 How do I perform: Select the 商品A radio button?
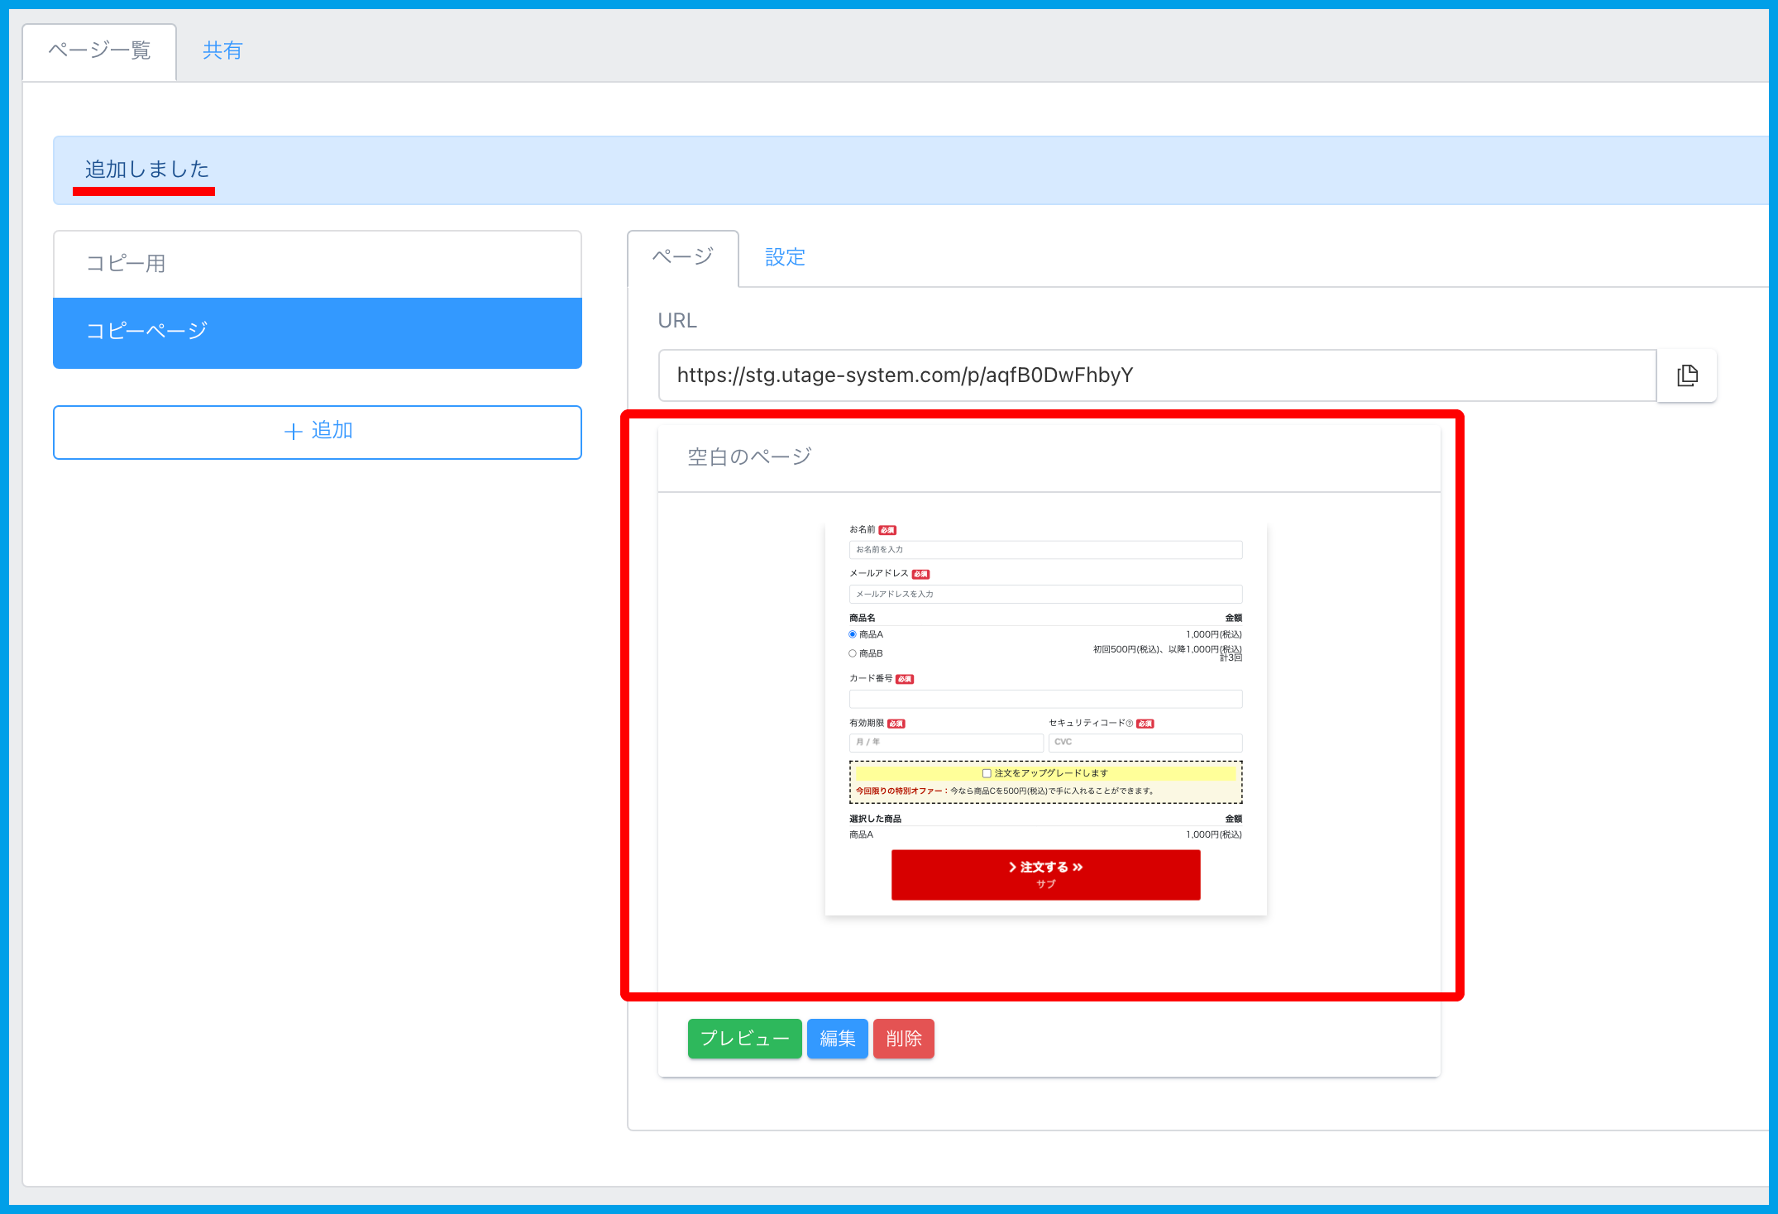pyautogui.click(x=853, y=634)
